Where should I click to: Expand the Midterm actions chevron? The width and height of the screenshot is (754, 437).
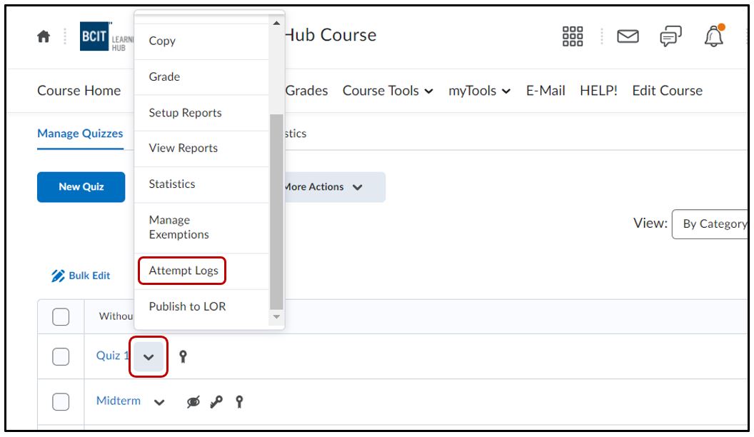pos(159,402)
